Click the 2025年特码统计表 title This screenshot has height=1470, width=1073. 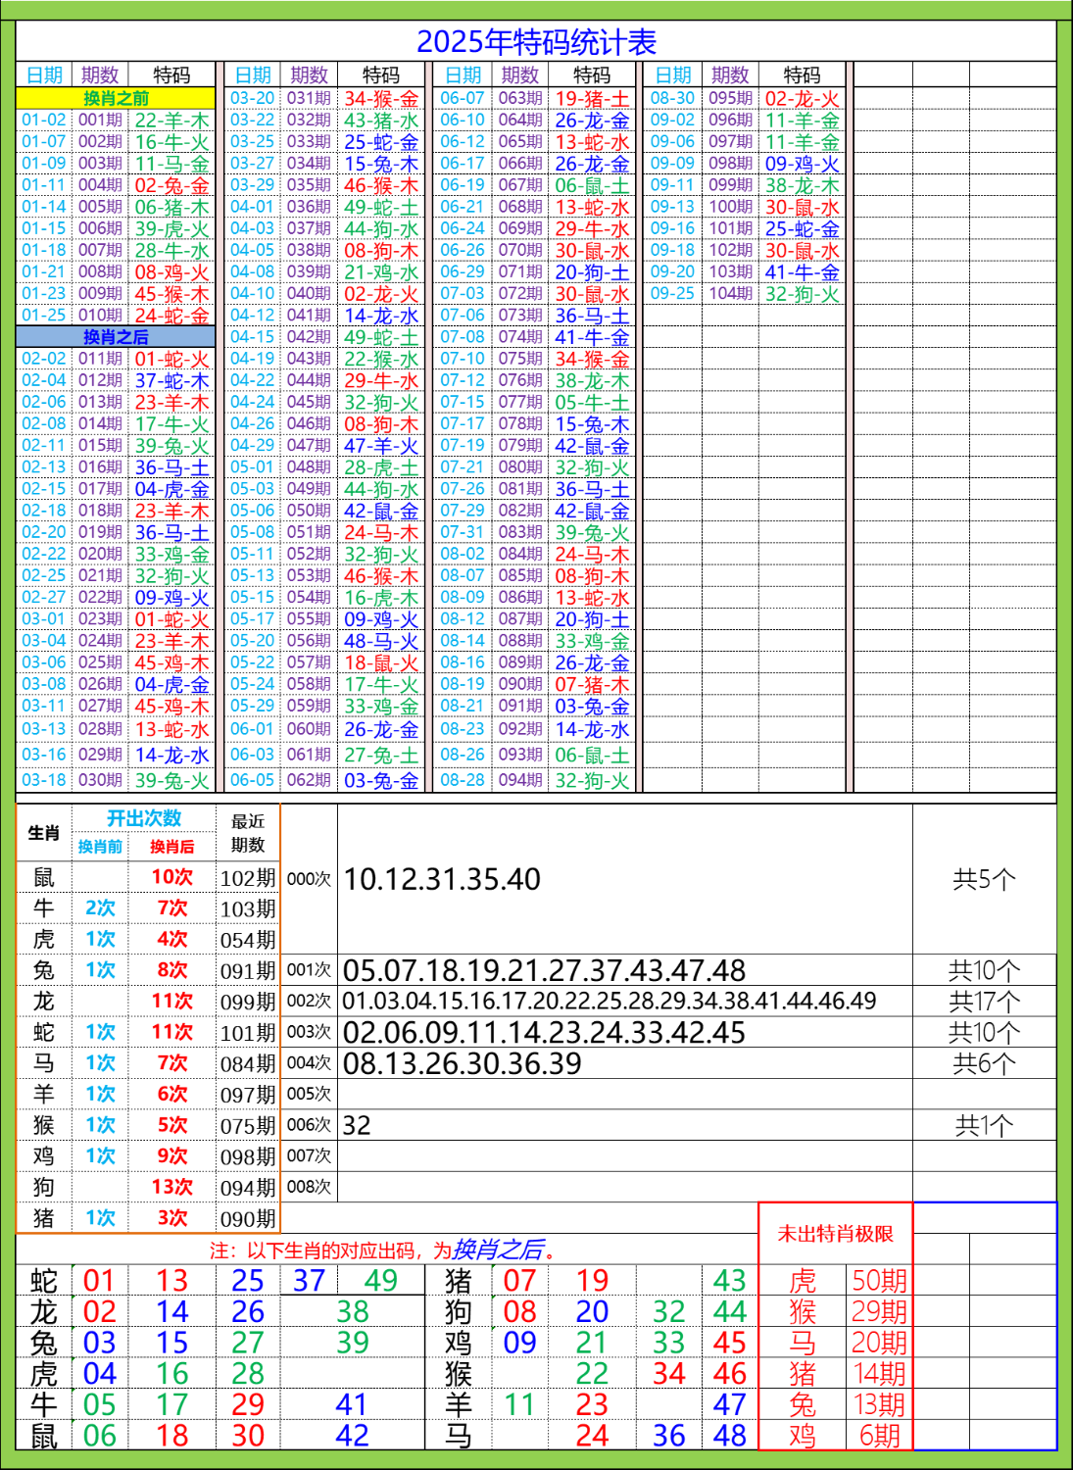coord(536,40)
